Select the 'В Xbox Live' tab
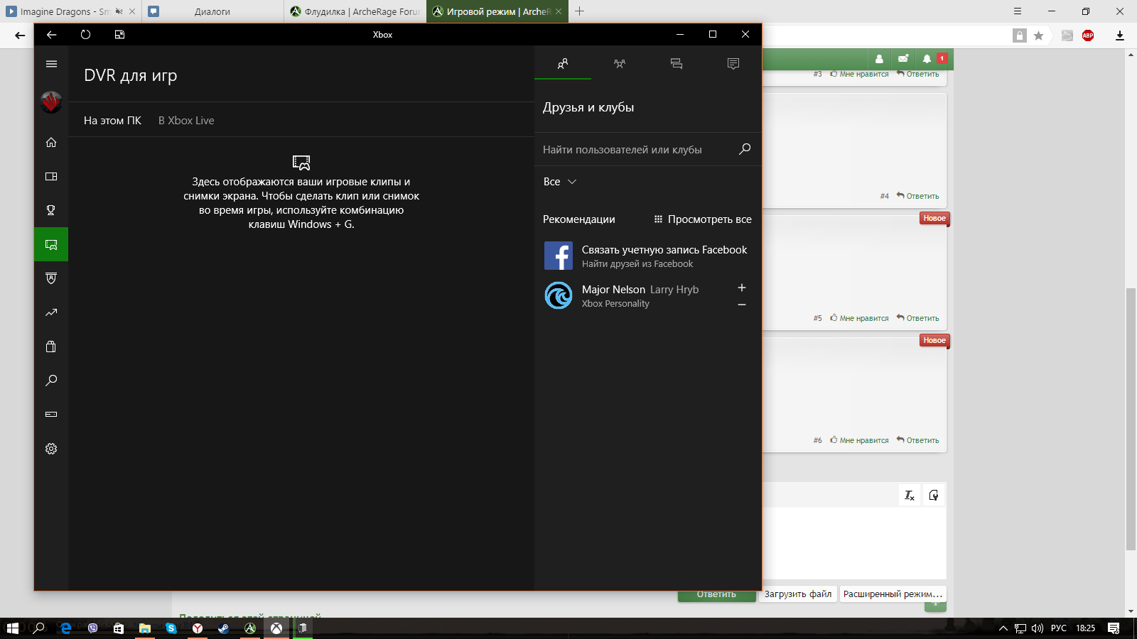This screenshot has width=1137, height=639. tap(186, 121)
